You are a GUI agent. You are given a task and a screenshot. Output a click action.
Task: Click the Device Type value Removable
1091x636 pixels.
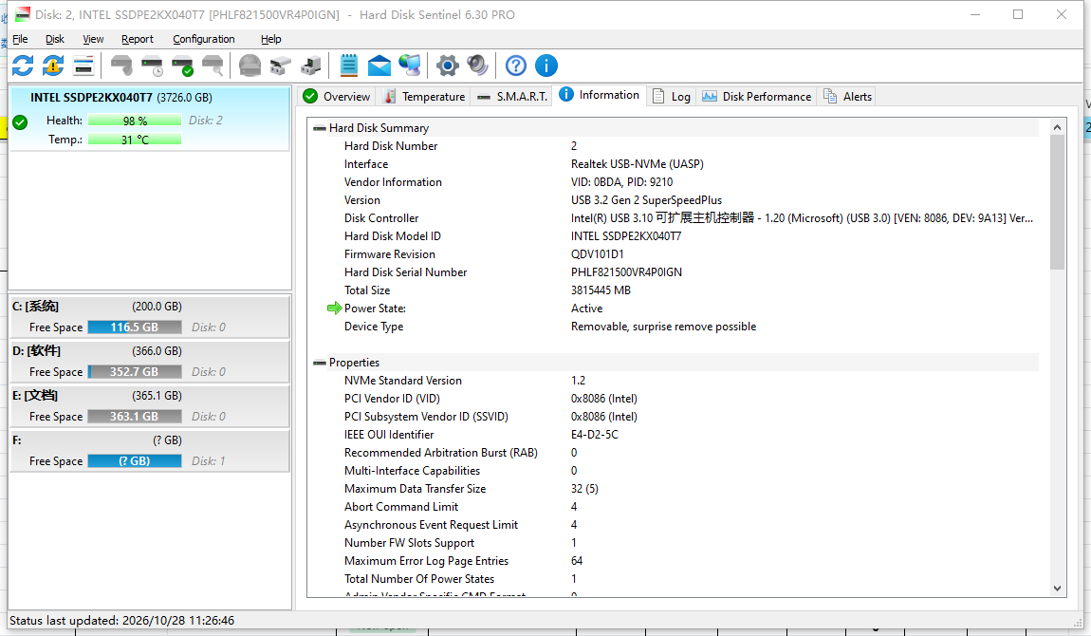663,327
